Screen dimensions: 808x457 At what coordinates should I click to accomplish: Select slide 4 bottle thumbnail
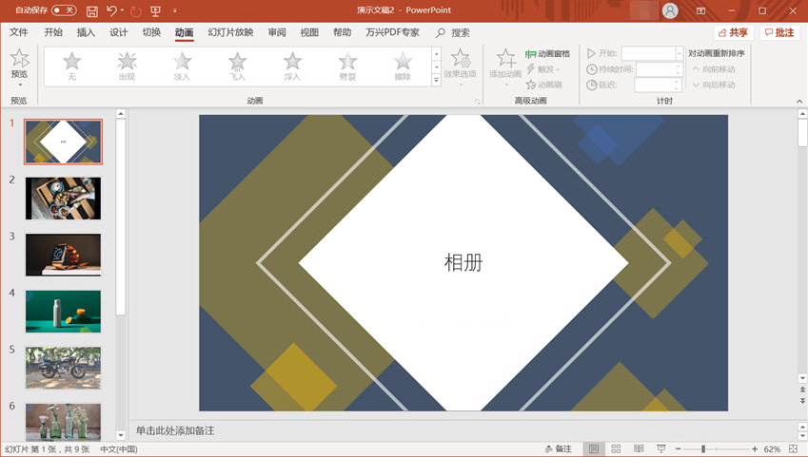(64, 312)
